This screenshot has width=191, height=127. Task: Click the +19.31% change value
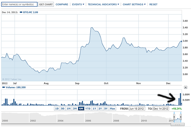177,109
